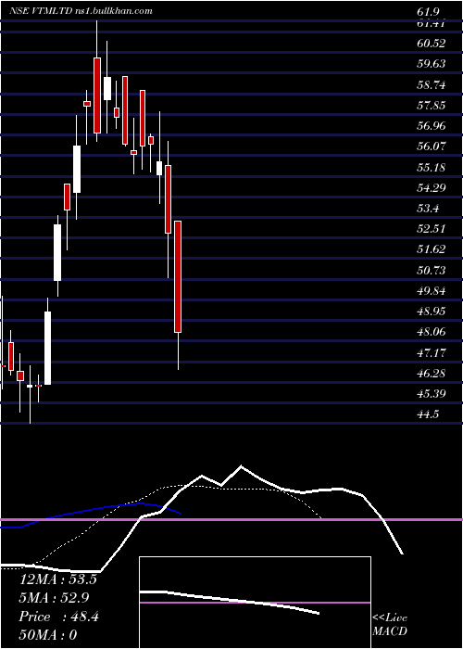Click the <<Live MACD label
The width and height of the screenshot is (463, 649).
[390, 625]
